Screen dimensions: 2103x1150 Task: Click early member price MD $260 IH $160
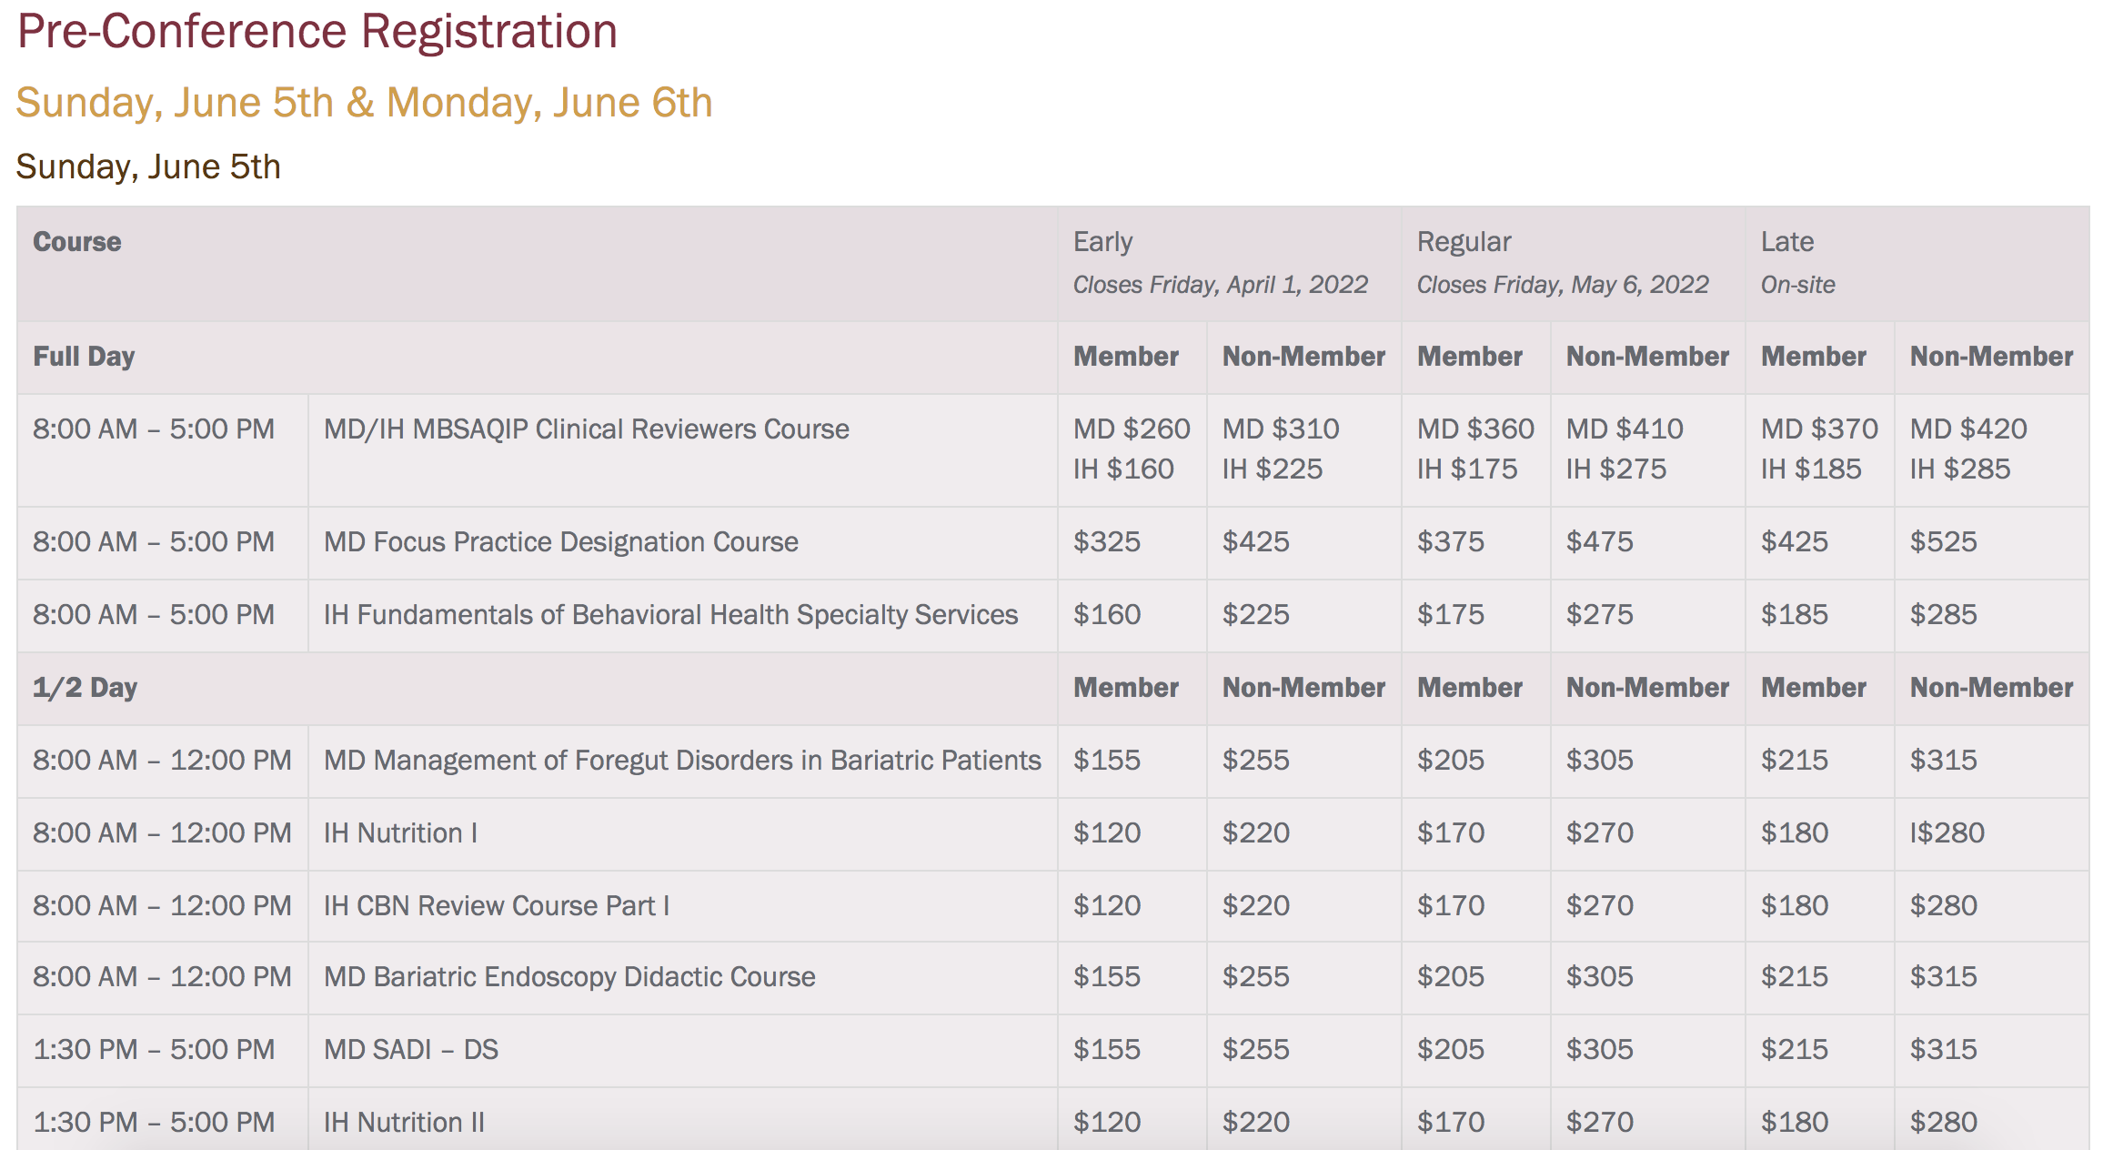1132,449
